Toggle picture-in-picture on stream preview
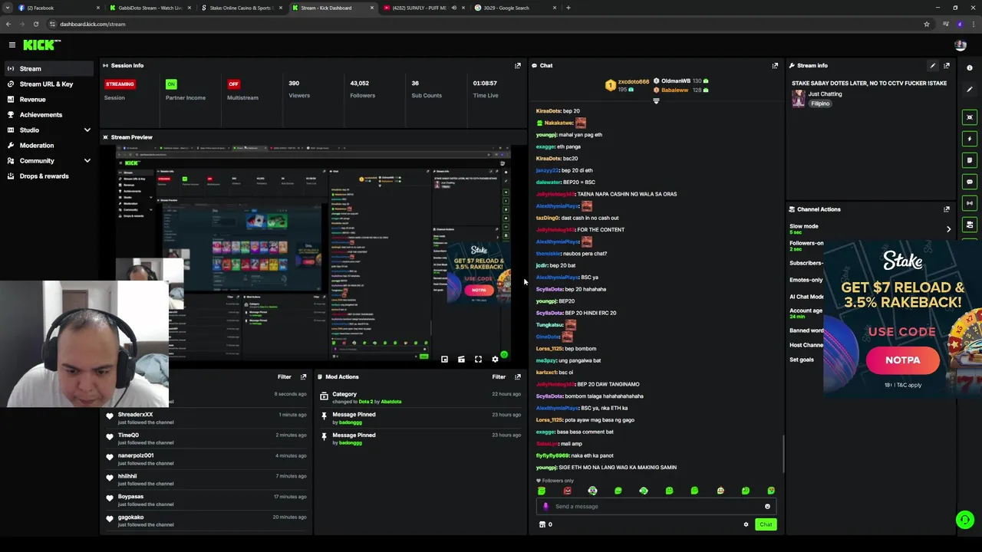This screenshot has height=552, width=982. coord(444,359)
